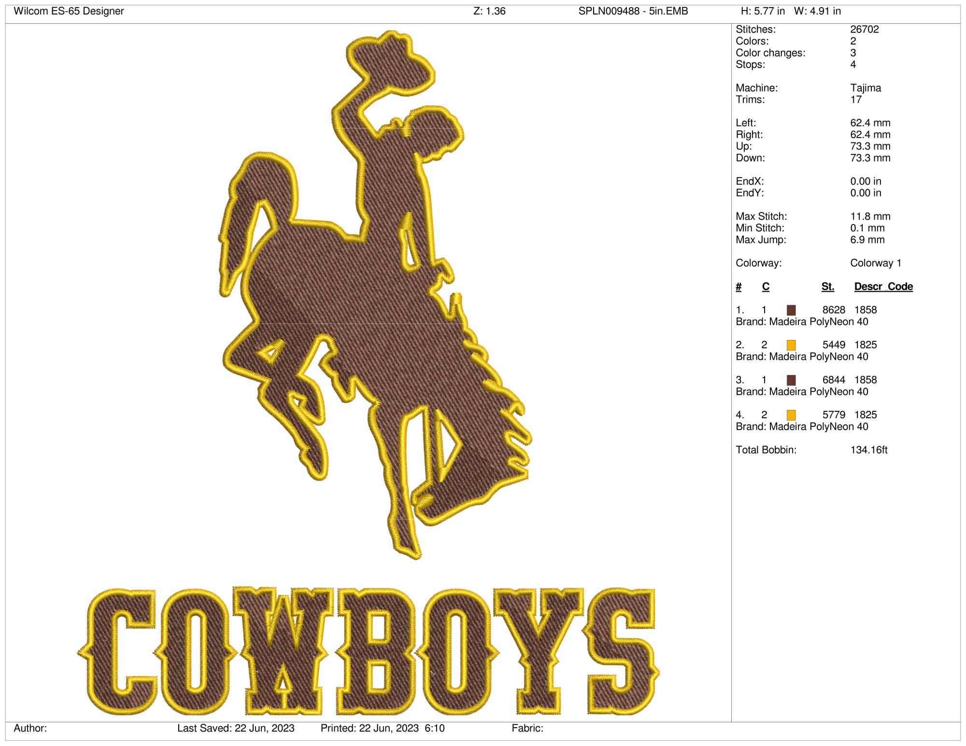Click the brown swatch in row 1
Image resolution: width=966 pixels, height=746 pixels.
[x=791, y=310]
